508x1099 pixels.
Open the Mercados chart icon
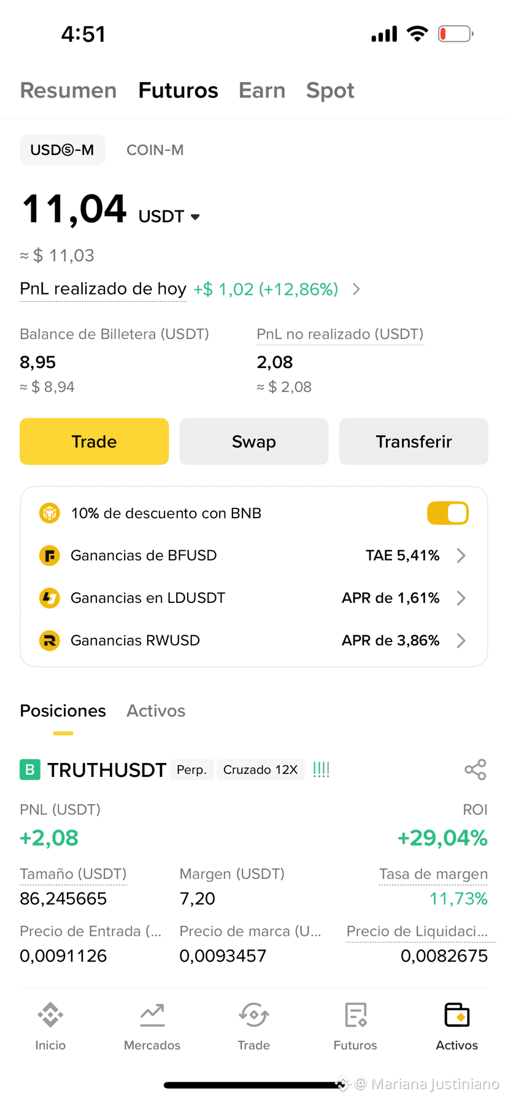(152, 1015)
